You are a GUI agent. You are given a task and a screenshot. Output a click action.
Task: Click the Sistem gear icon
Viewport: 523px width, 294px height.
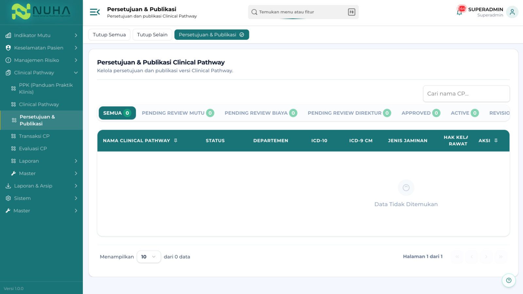point(8,198)
